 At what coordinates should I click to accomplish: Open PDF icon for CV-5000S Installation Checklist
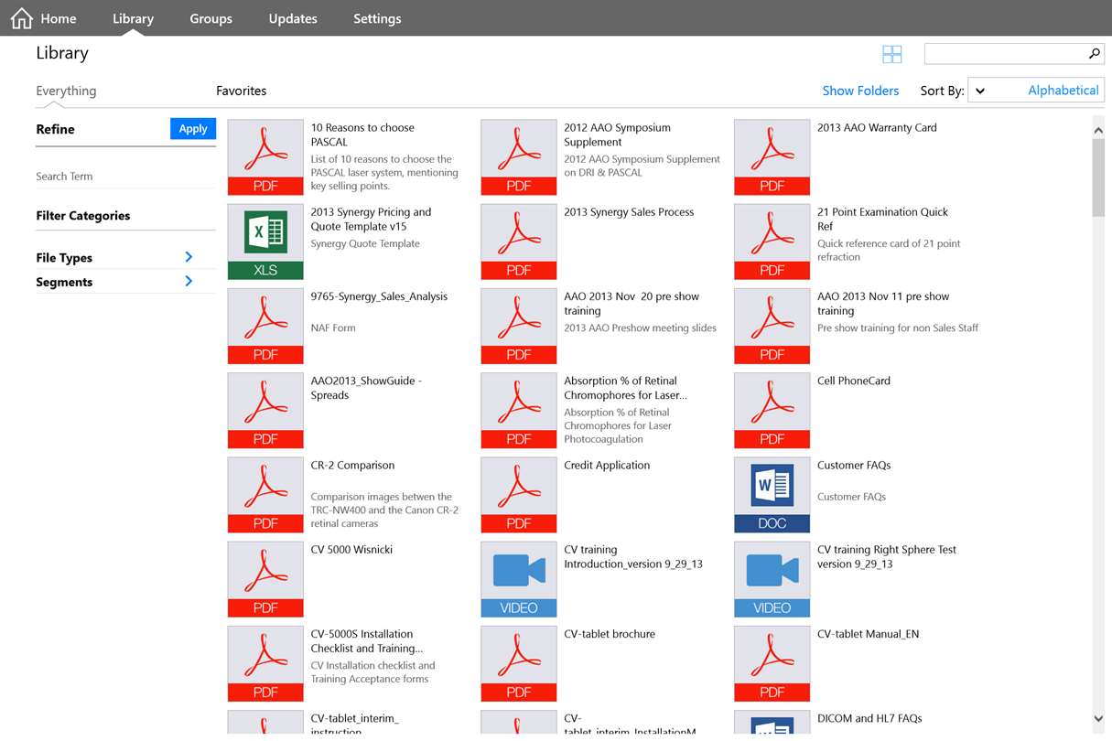[x=265, y=664]
